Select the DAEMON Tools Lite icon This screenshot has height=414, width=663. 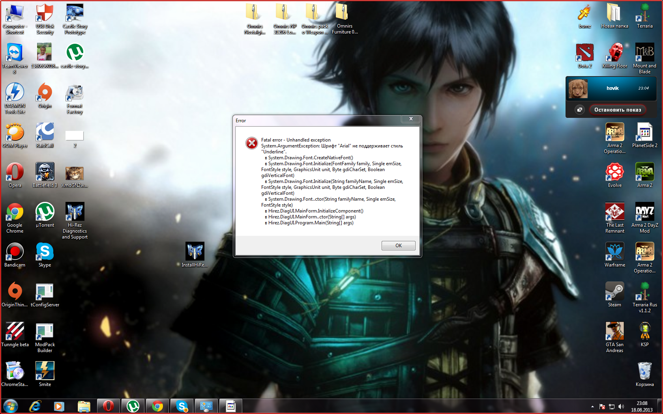pos(15,99)
